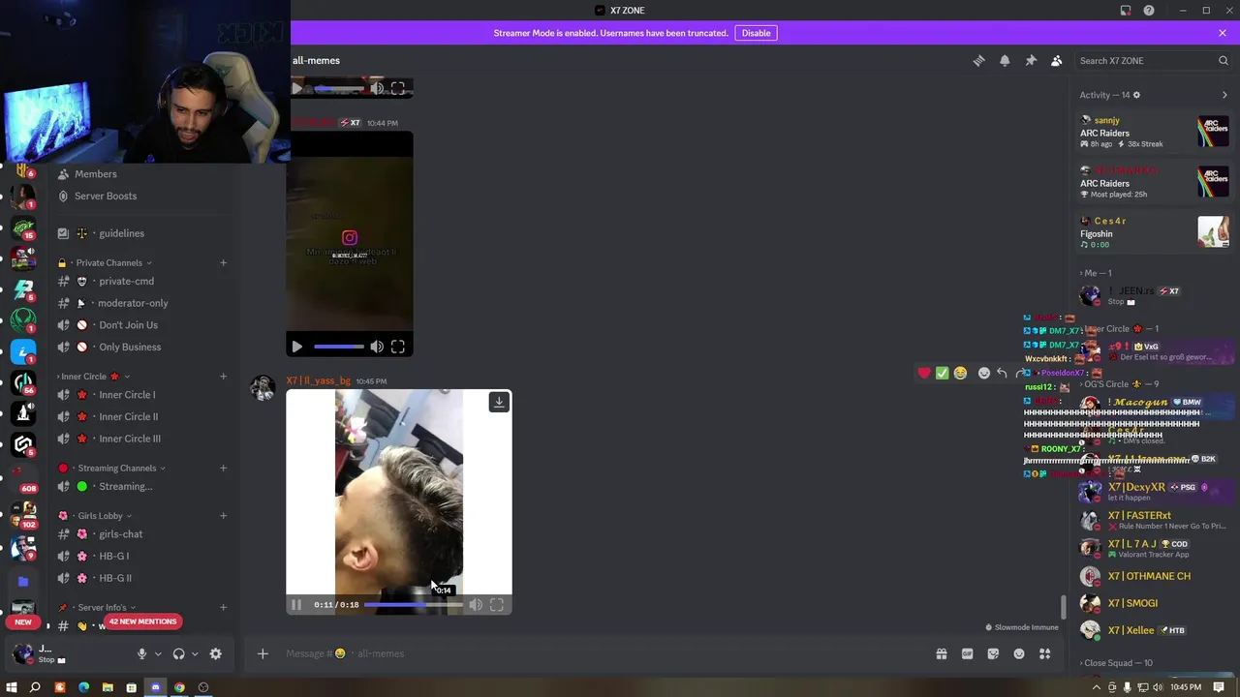Open the girls-chat channel
This screenshot has height=697, width=1240.
120,534
